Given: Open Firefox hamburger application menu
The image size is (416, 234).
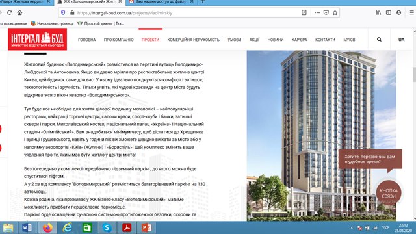Looking at the screenshot, I should point(411,12).
